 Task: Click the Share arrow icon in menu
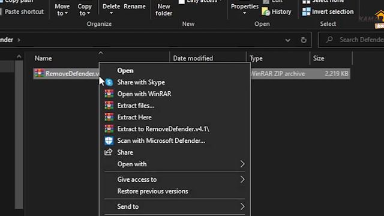(109, 152)
